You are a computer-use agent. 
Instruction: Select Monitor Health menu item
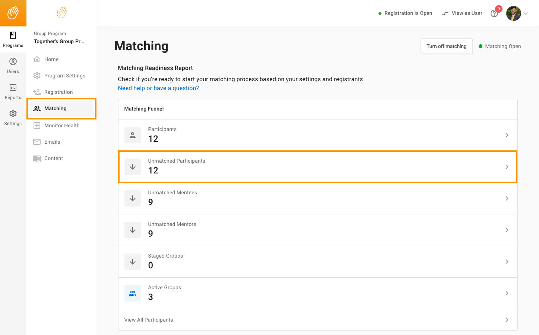61,125
